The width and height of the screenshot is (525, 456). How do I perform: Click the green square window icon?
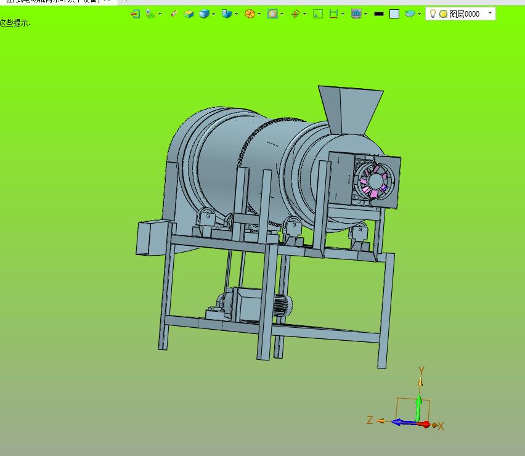point(318,14)
